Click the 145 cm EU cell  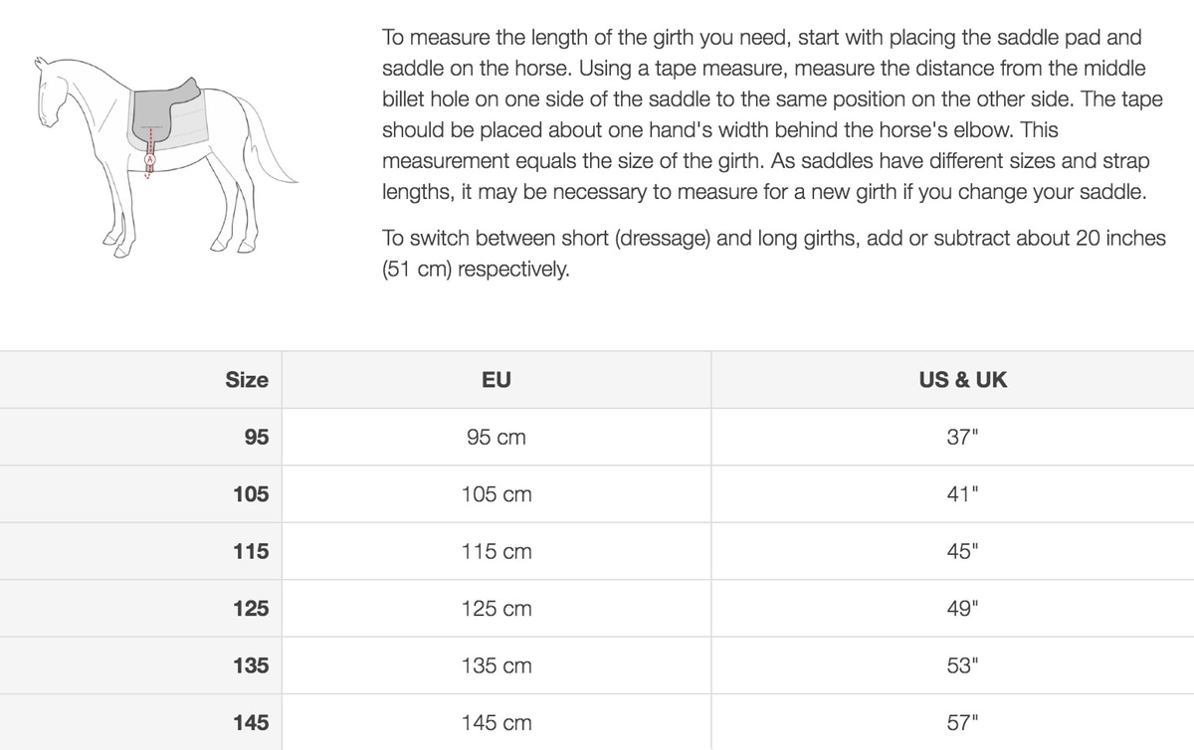[496, 723]
